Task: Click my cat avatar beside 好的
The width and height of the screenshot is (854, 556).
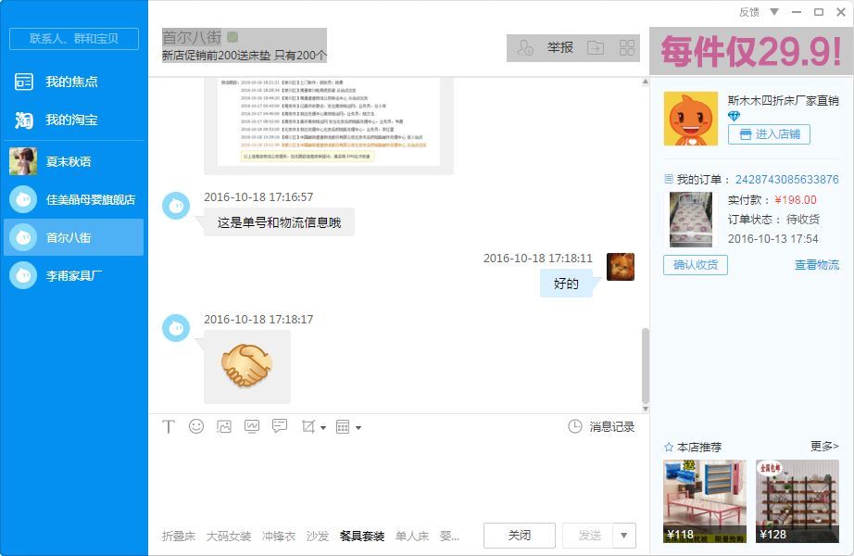Action: click(x=621, y=267)
